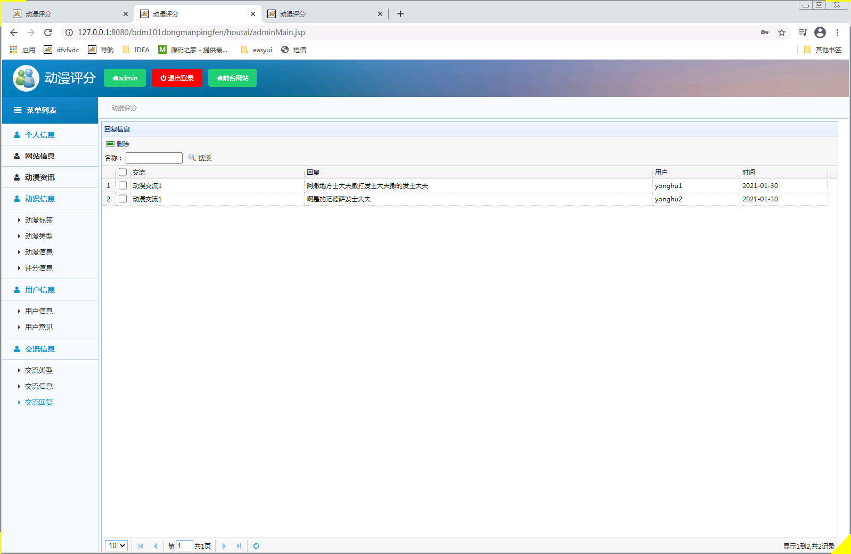Go to previous page arrow in pager
Screen dimensions: 851x554
coord(156,546)
